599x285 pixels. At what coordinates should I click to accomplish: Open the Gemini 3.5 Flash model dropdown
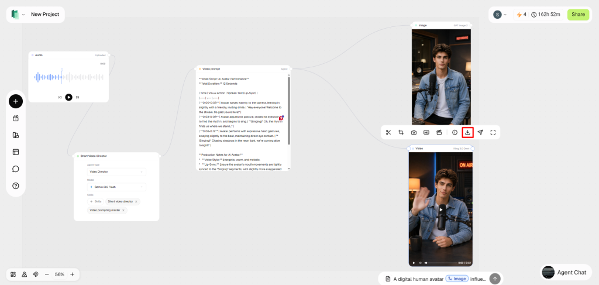116,187
